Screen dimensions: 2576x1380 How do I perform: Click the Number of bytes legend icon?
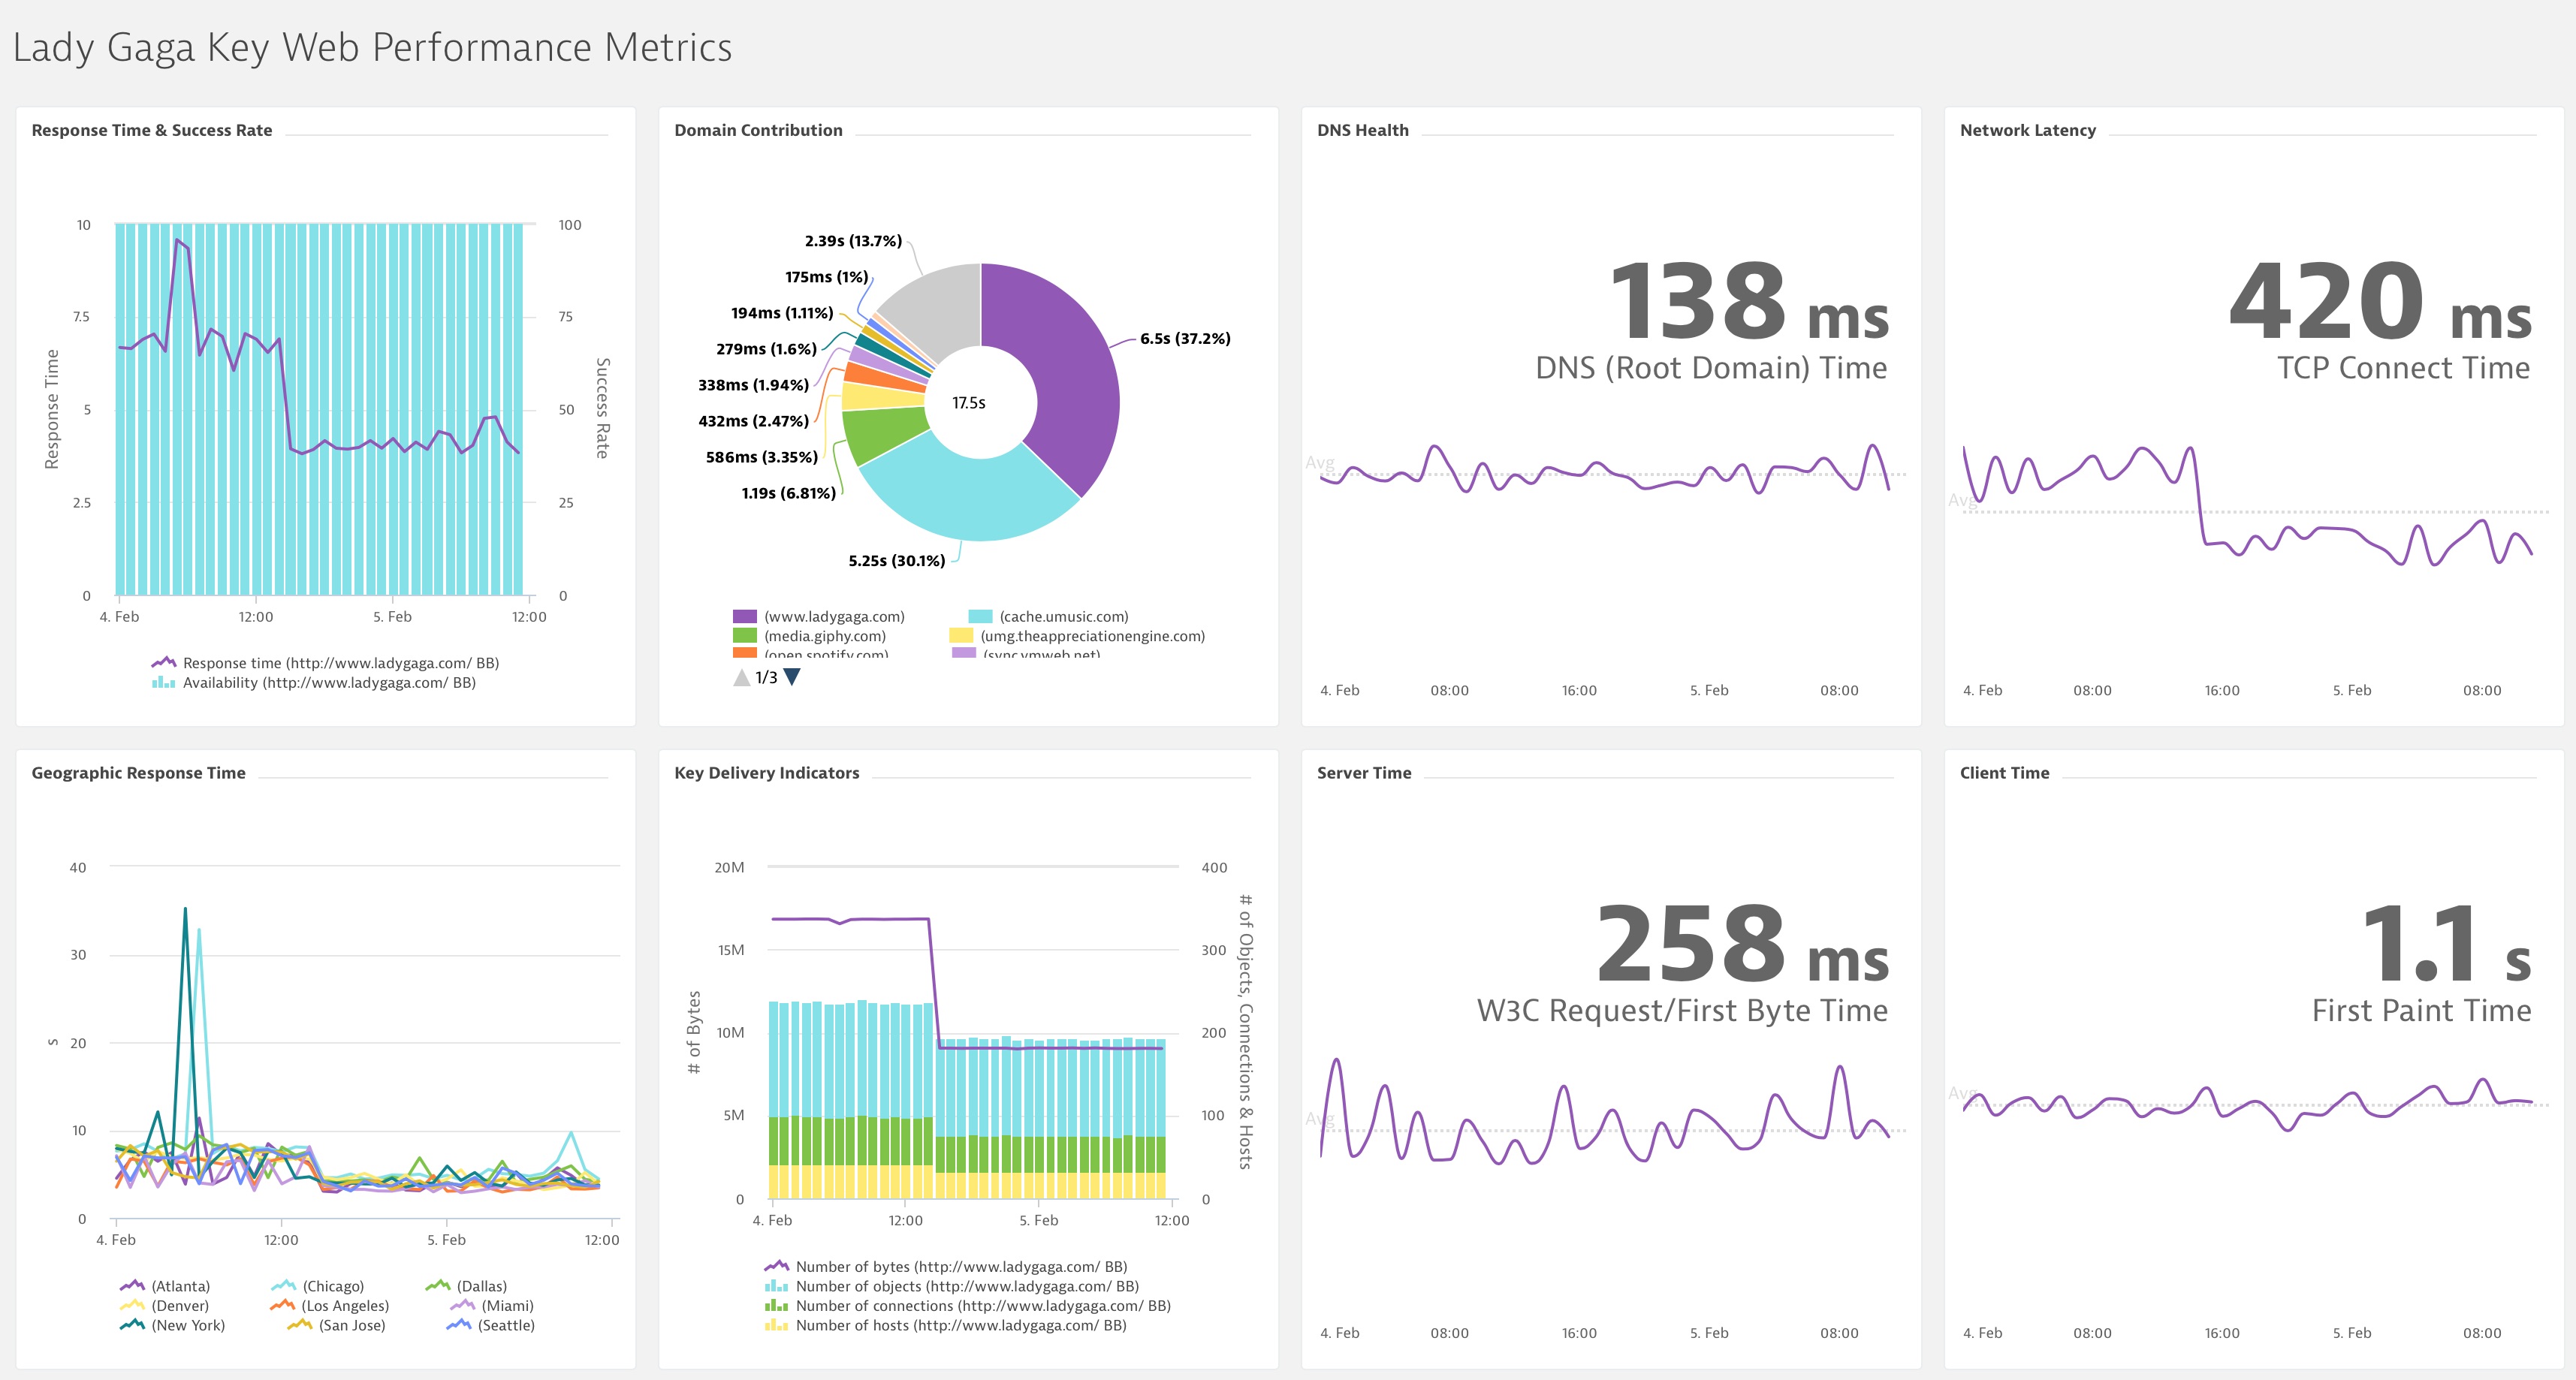point(776,1267)
